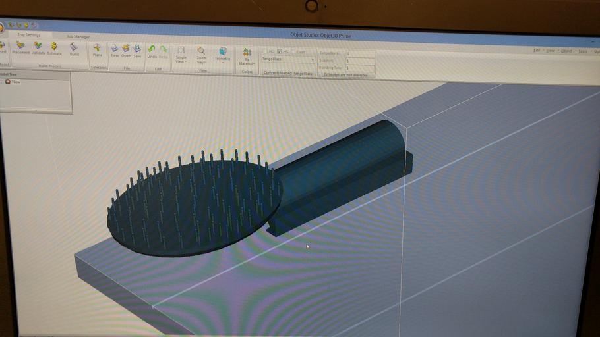Open the Object menu
Screen dimensions: 600x337
(566, 51)
